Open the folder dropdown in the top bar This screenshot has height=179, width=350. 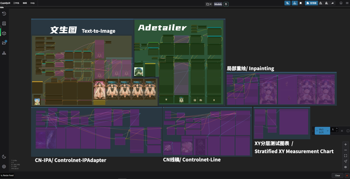pos(209,4)
